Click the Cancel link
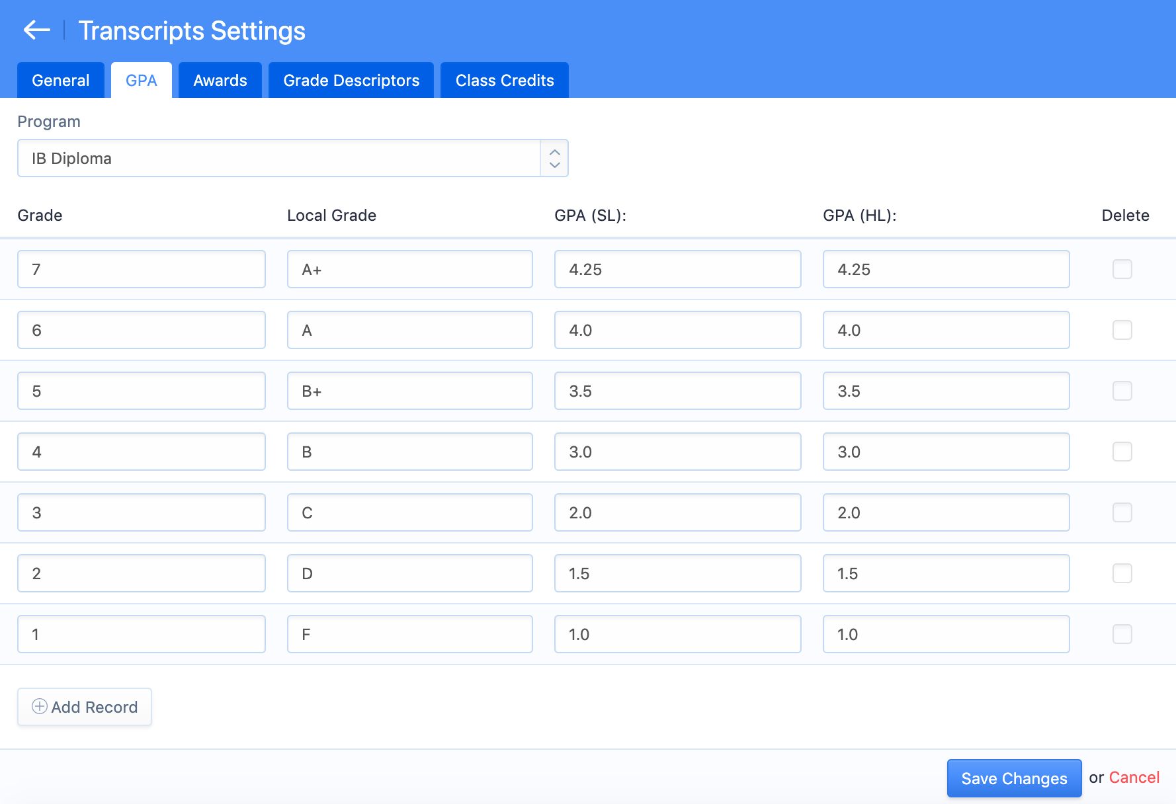This screenshot has width=1176, height=804. tap(1134, 778)
